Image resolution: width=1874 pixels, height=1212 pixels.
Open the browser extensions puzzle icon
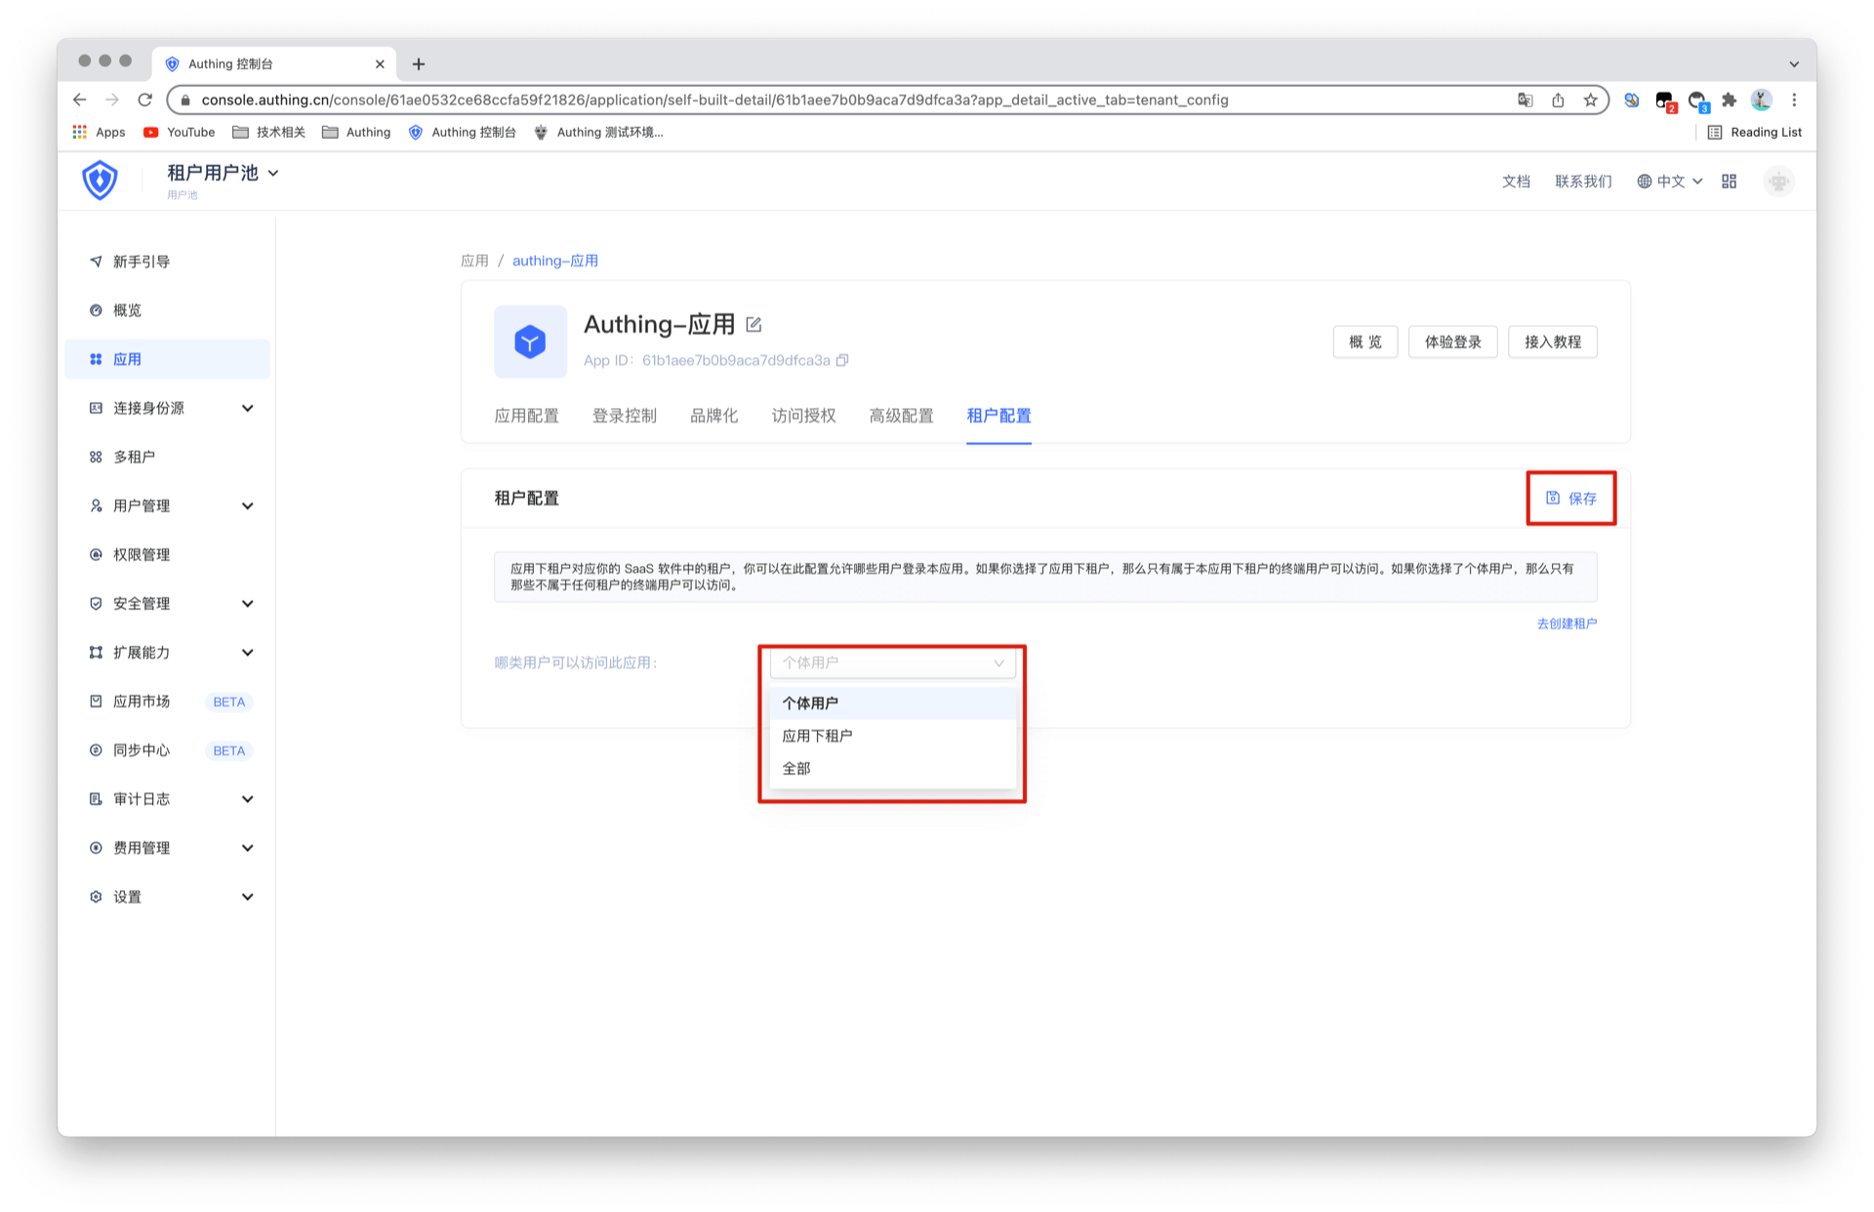[x=1729, y=100]
